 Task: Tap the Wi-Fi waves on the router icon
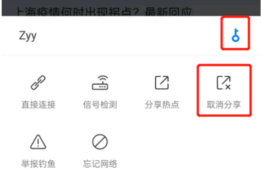103,78
